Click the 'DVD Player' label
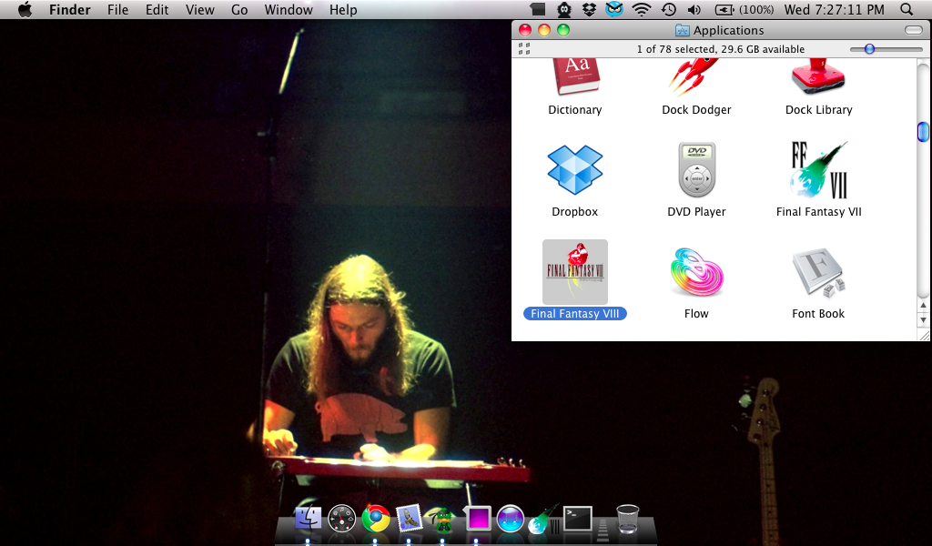932x546 pixels. [x=696, y=212]
